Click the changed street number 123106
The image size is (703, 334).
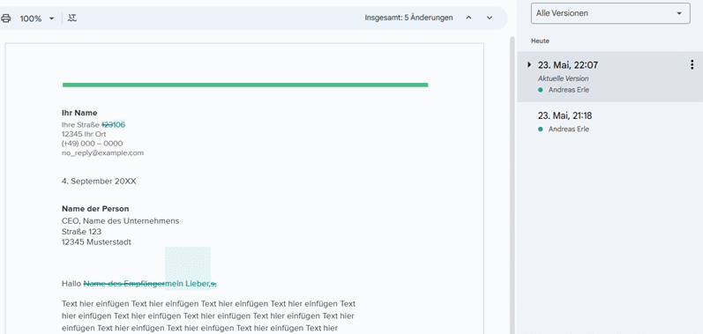point(114,124)
